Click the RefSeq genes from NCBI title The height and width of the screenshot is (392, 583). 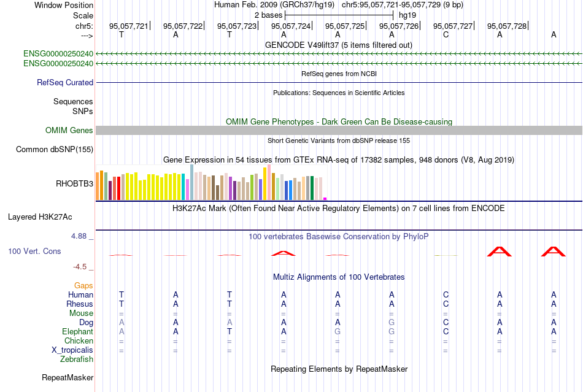coord(339,74)
